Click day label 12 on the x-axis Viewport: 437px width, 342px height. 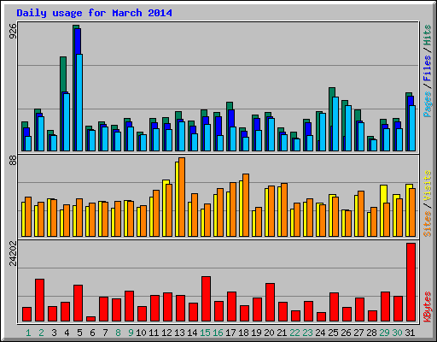(x=166, y=333)
